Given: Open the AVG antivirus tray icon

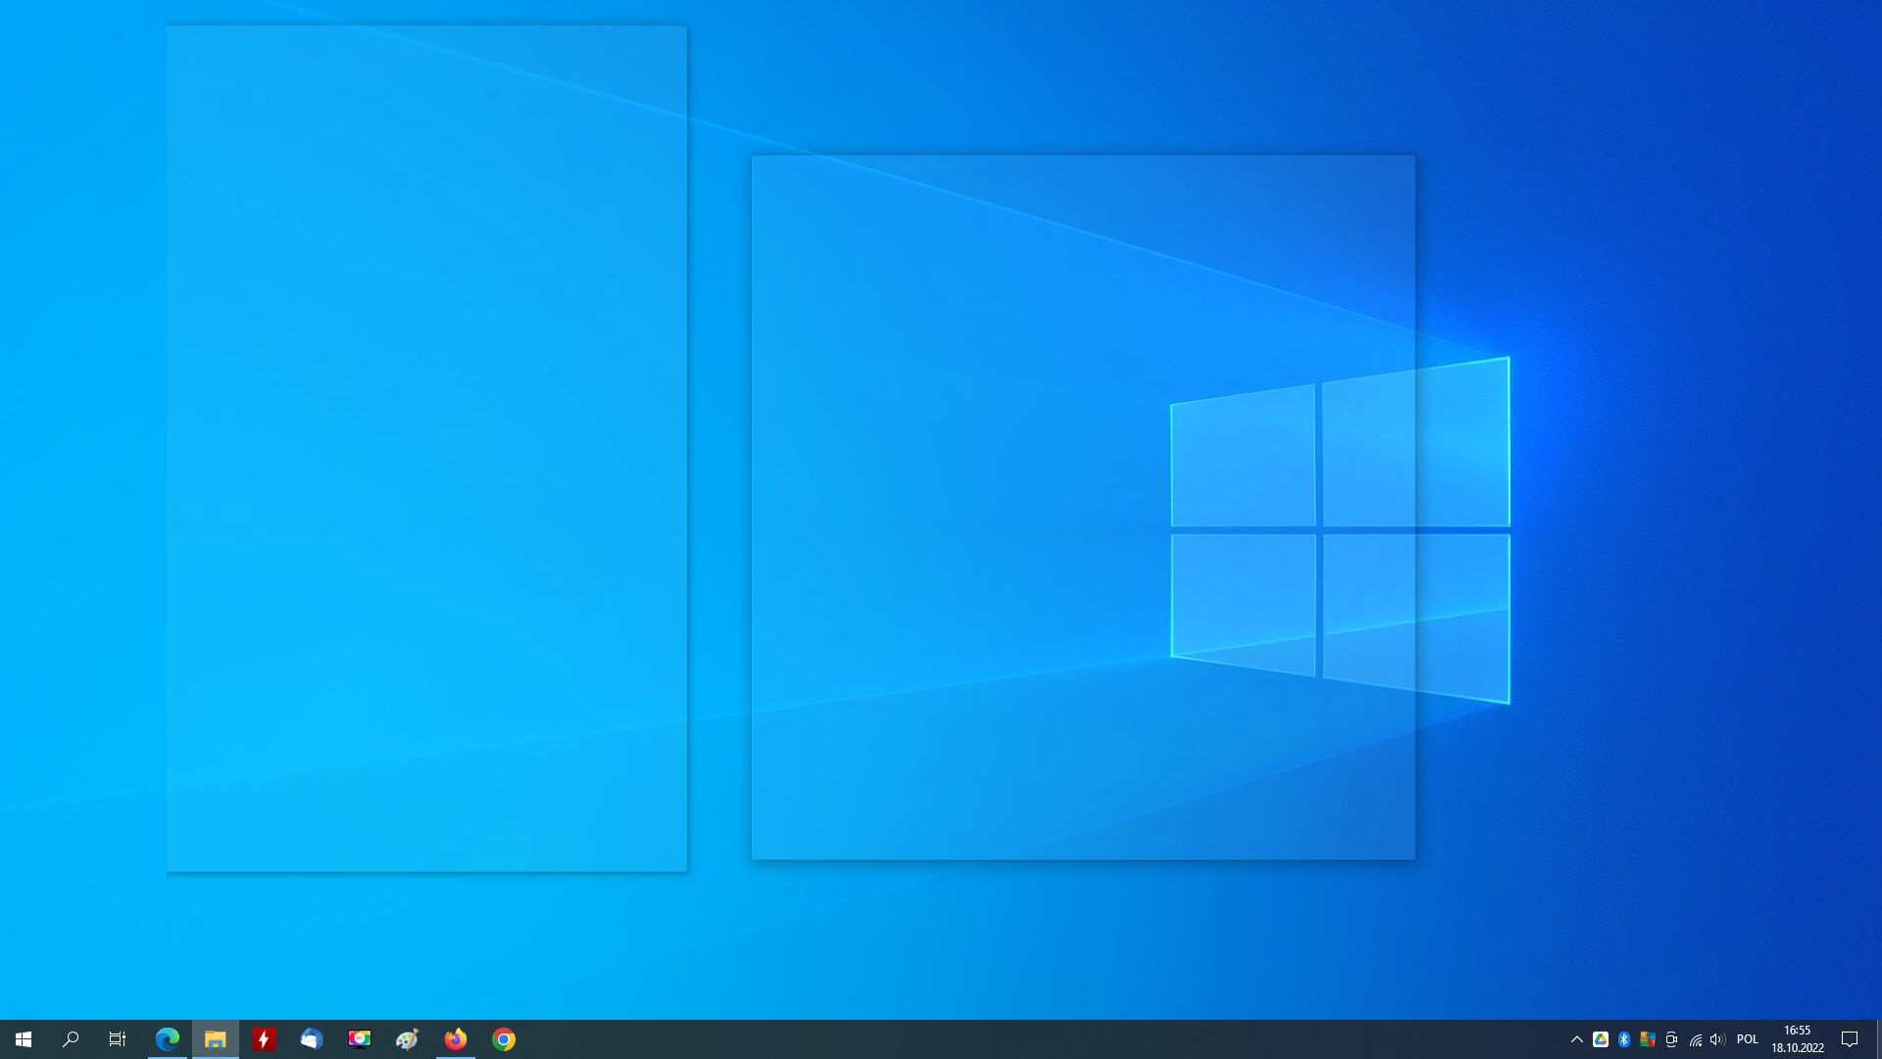Looking at the screenshot, I should 1648,1039.
